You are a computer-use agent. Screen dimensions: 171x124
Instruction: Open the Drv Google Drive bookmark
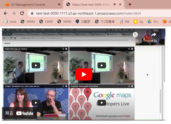click(153, 22)
